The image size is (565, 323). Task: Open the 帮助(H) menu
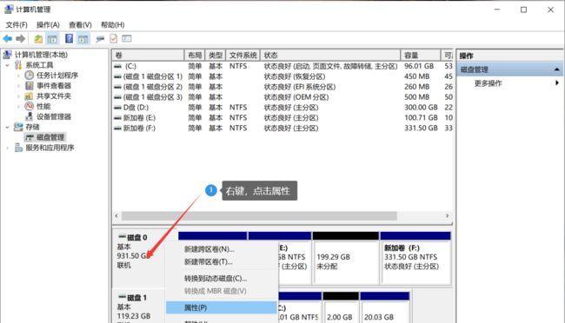point(112,25)
